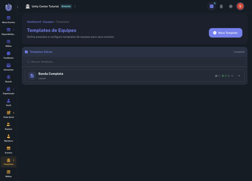
Task: Open the purple Mídias sidebar item
Action: [x=9, y=43]
